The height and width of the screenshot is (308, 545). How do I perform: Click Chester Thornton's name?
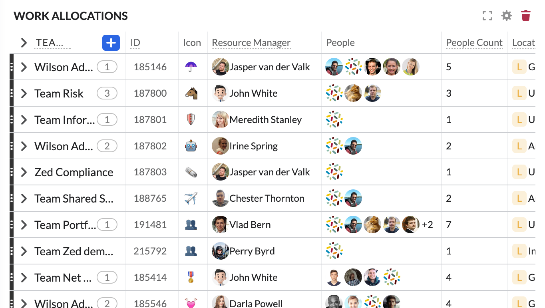267,199
